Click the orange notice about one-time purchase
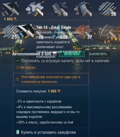Image resolution: width=120 pixels, height=137 pixels. pos(51,79)
